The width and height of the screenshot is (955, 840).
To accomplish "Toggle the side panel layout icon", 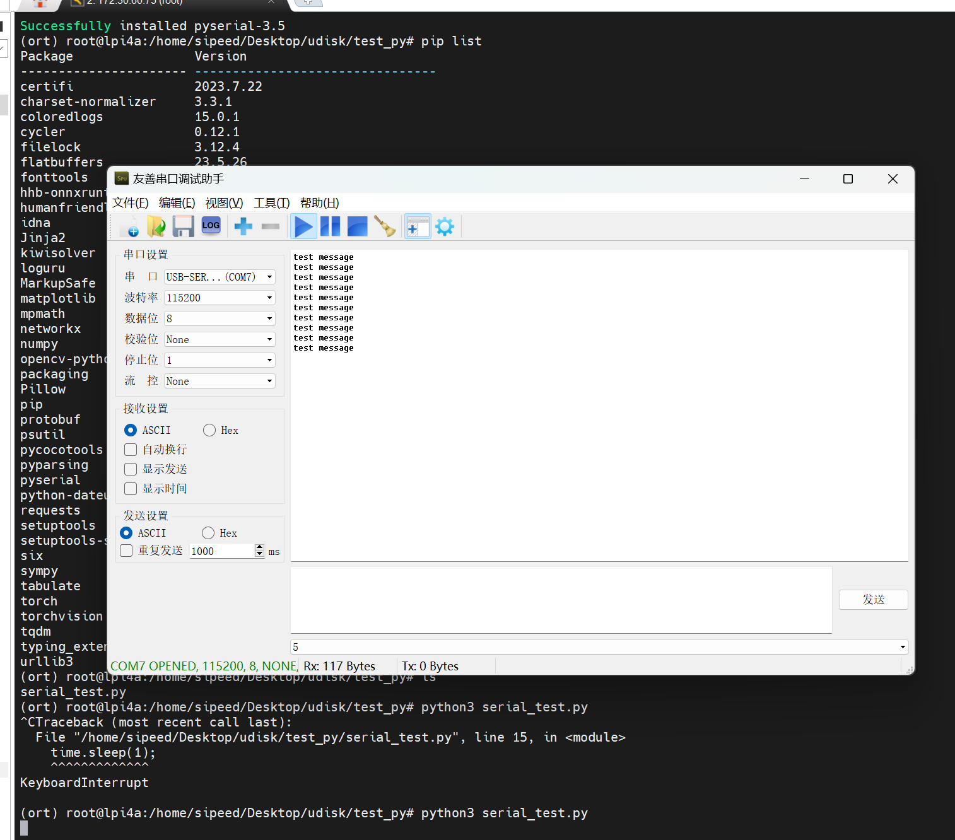I will [418, 226].
